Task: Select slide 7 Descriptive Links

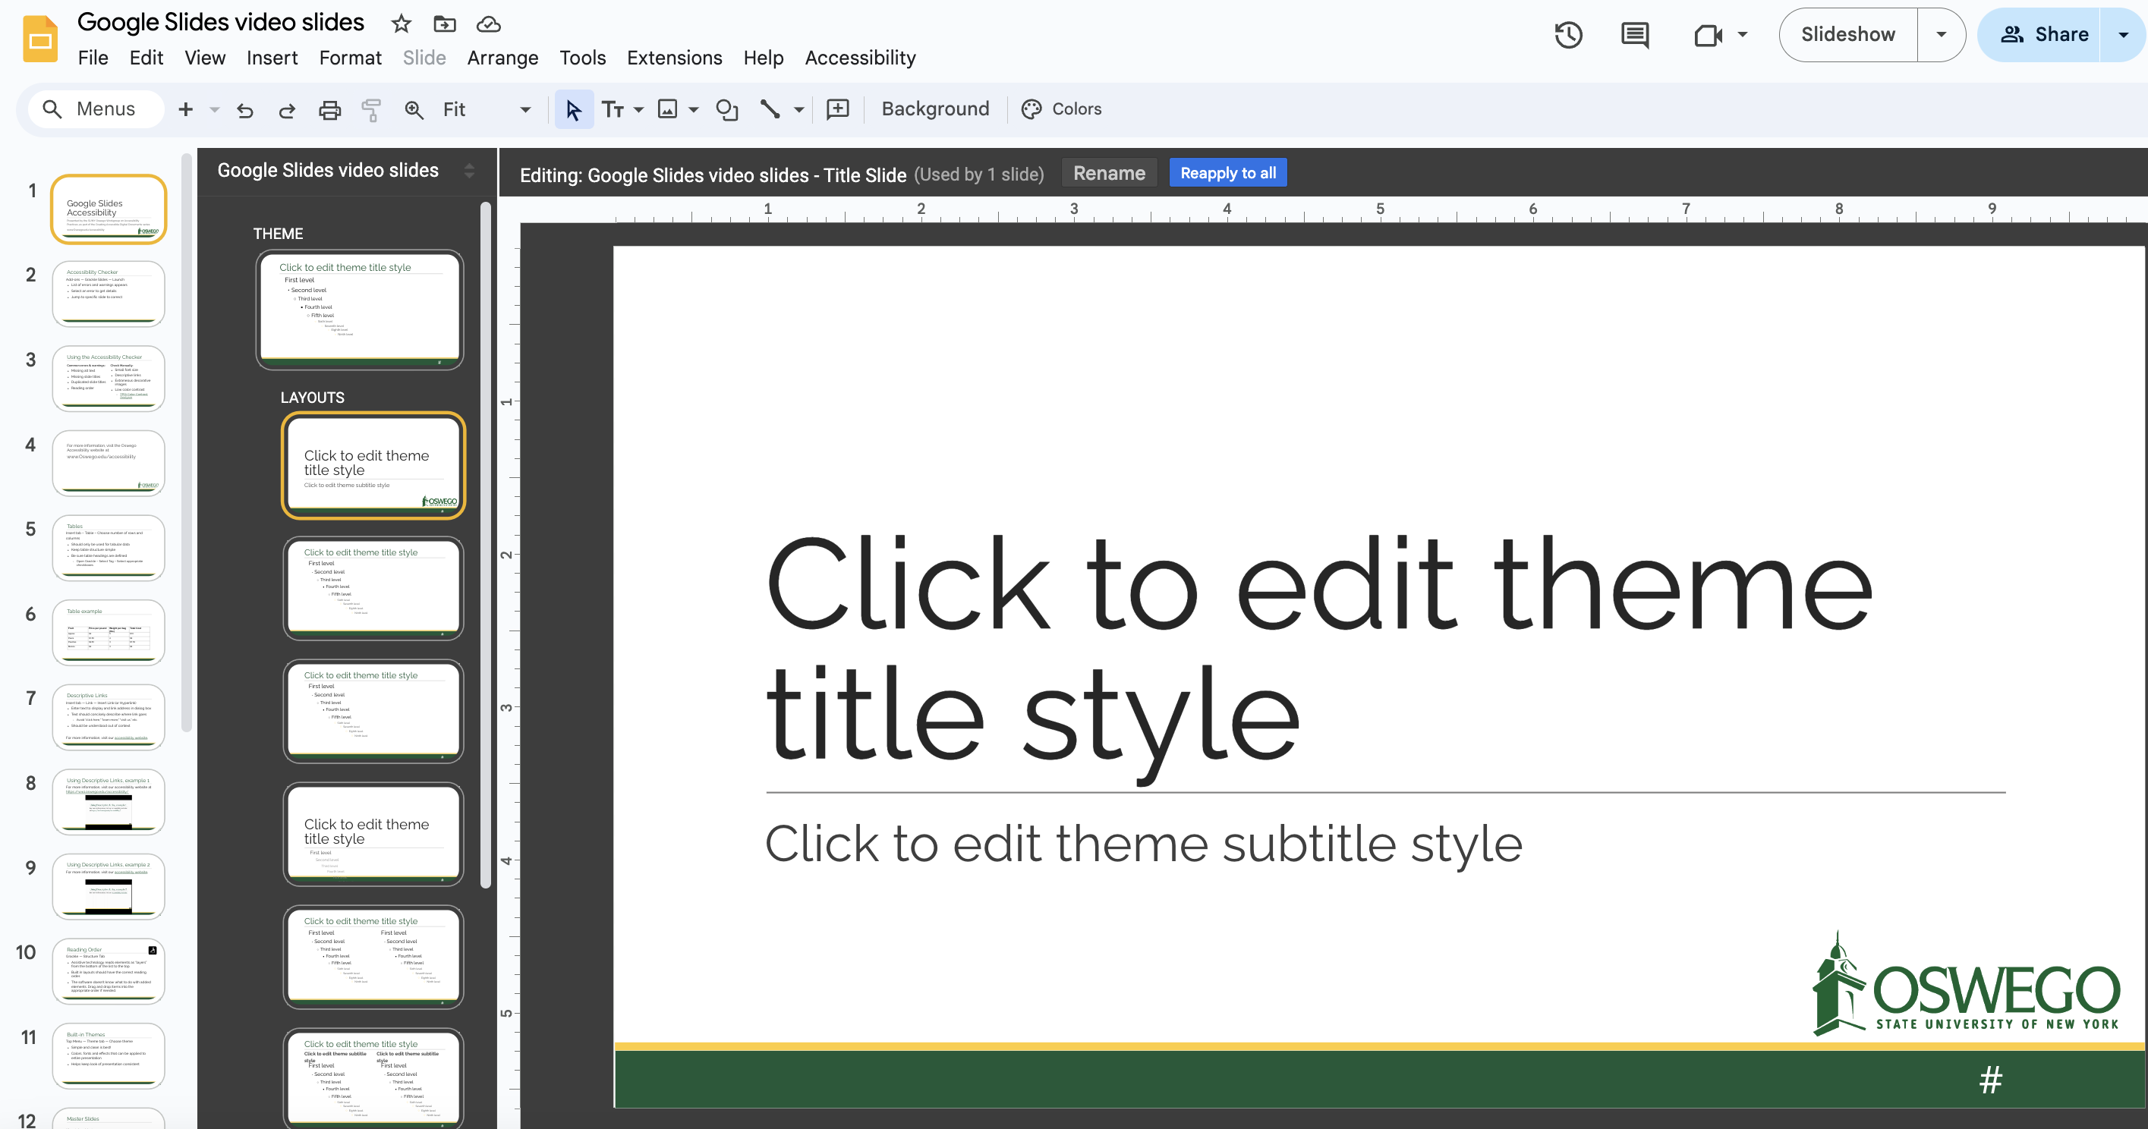Action: tap(109, 716)
